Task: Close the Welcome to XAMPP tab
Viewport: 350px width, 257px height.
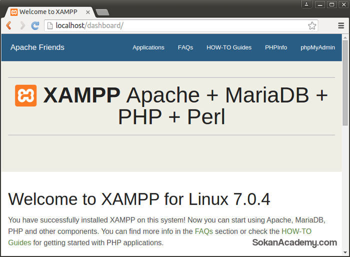Action: (88, 12)
